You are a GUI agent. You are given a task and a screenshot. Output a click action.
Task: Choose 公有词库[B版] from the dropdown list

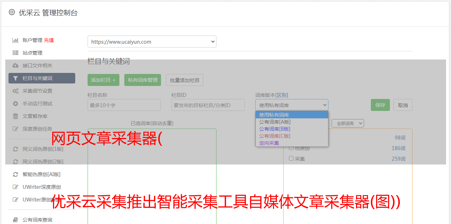[292, 129]
